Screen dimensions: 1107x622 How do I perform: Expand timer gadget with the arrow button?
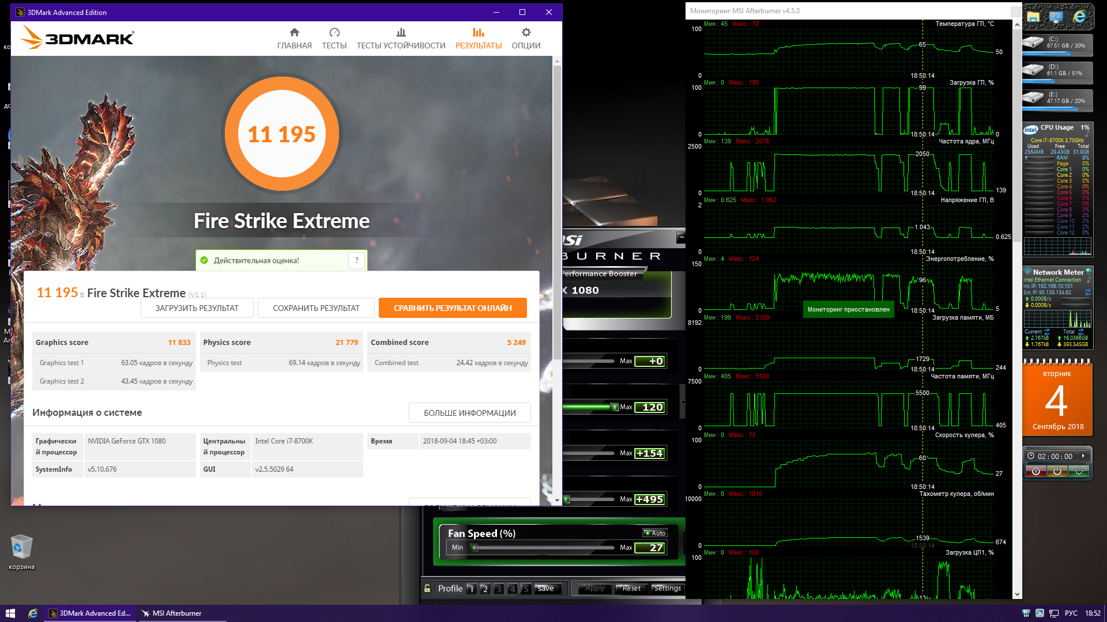point(1083,456)
